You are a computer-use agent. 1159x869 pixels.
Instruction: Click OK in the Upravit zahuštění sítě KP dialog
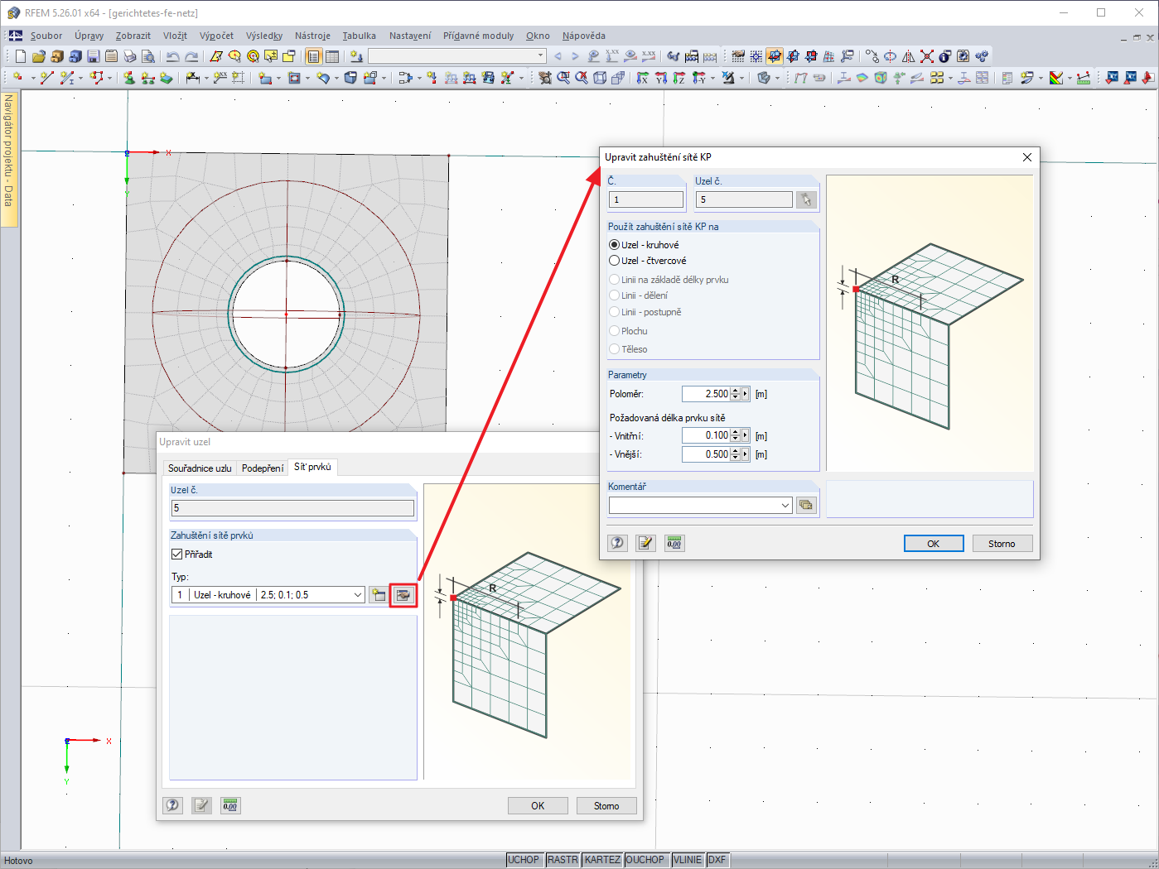pyautogui.click(x=934, y=544)
